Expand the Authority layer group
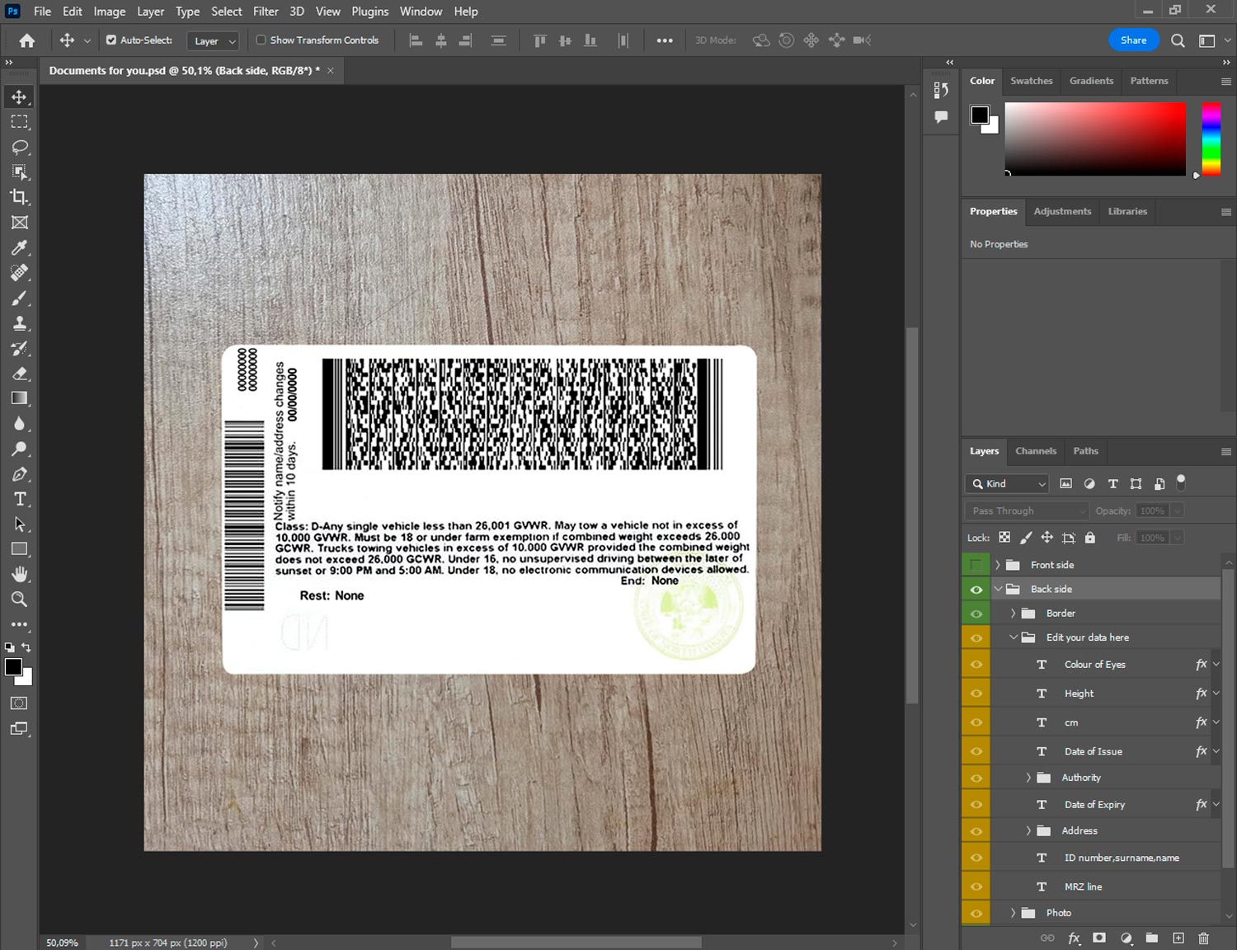Image resolution: width=1237 pixels, height=950 pixels. (x=1028, y=778)
